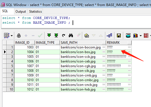Click the SQL Window title bar icon
This screenshot has height=107, width=151.
coord(3,5)
